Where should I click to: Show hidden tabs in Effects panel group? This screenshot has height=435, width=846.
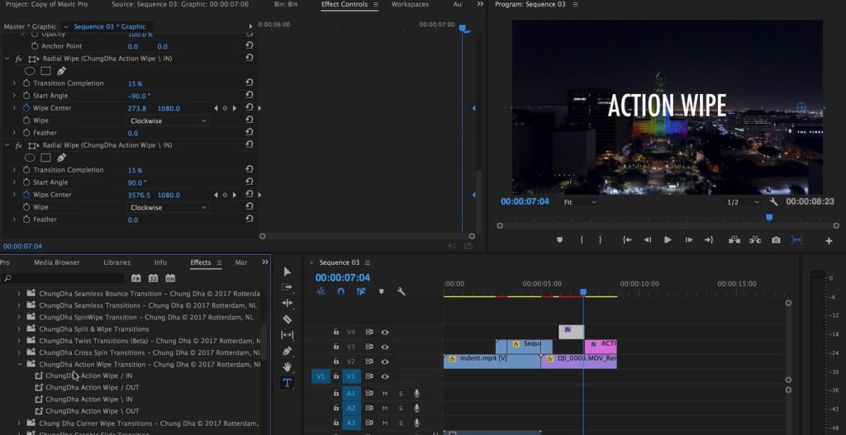point(265,262)
